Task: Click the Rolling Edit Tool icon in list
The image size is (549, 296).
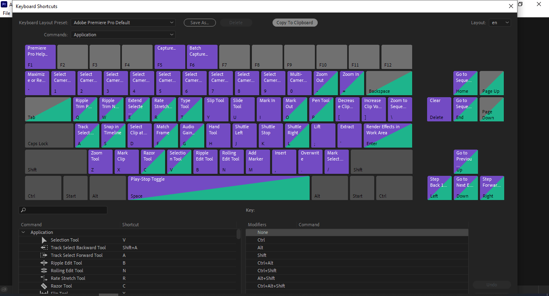Action: (x=44, y=271)
